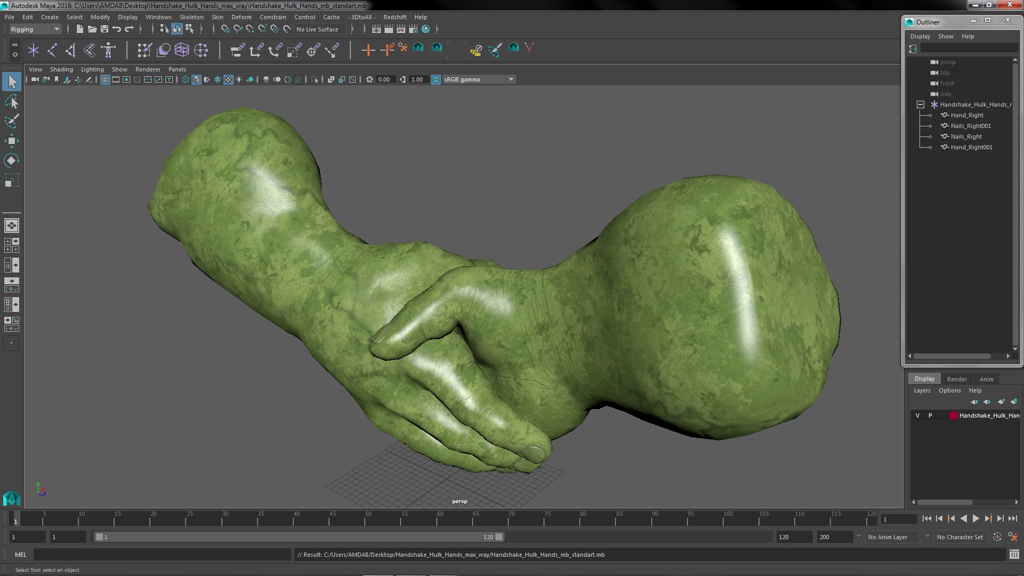The image size is (1024, 576).
Task: Open Render View clapperboard eye icon
Action: tap(377, 29)
